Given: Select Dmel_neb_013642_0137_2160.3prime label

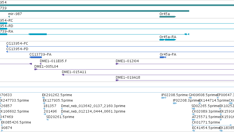Looking at the screenshot, I should pos(93,106).
